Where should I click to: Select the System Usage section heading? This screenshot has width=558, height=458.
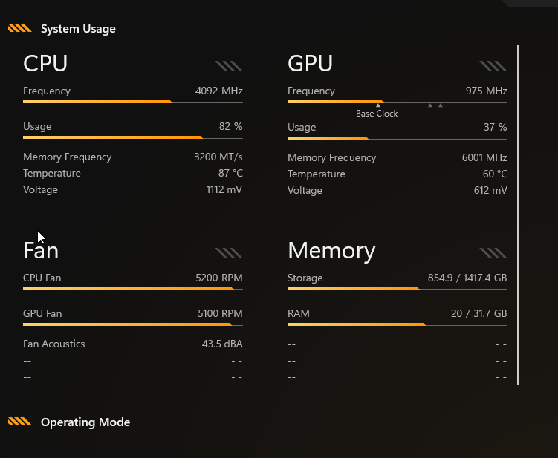tap(78, 29)
